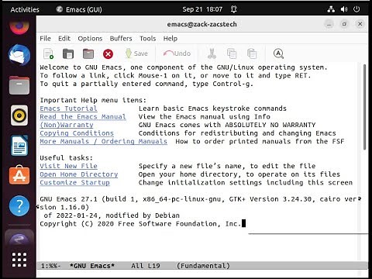The height and width of the screenshot is (279, 372).
Task: Click the Cut scissors icon
Action: click(212, 53)
